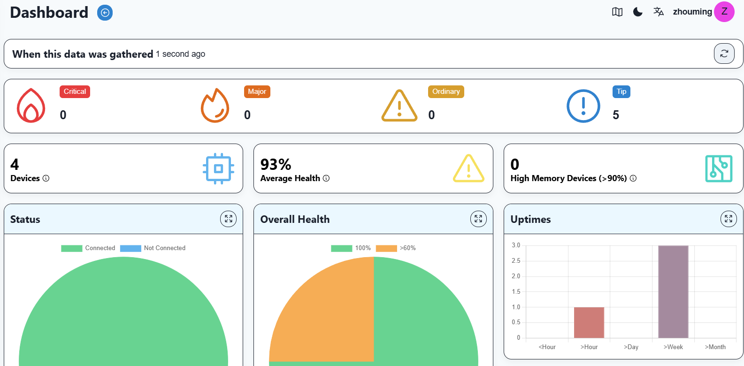Expand the Overall Health chart panel

(478, 219)
